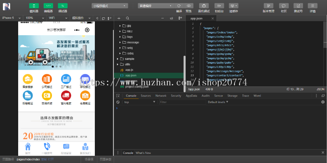Select app.json in the file tree

click(x=149, y=75)
